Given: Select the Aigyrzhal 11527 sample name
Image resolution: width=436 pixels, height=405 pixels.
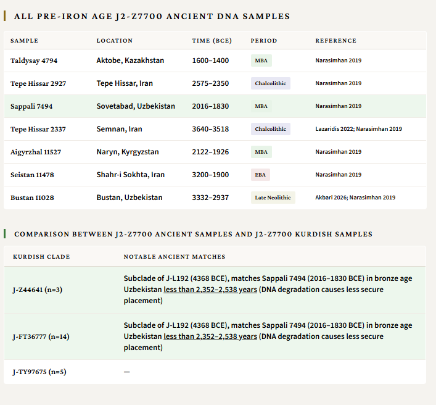Looking at the screenshot, I should pyautogui.click(x=36, y=152).
